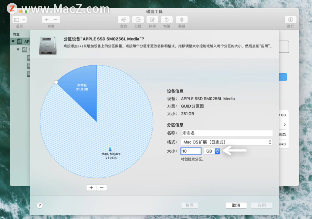Click the First Aid (急救) toolbar icon

point(124,20)
